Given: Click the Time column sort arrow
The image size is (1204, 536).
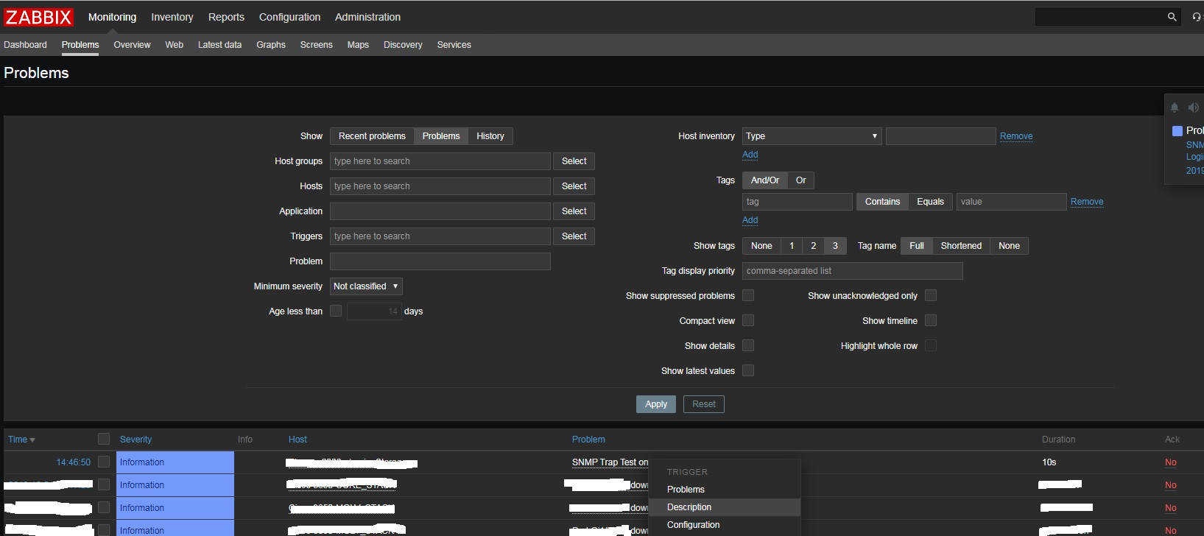Looking at the screenshot, I should [x=32, y=440].
